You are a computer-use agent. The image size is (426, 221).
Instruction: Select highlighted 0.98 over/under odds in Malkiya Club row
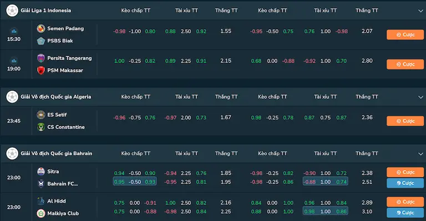point(310,212)
